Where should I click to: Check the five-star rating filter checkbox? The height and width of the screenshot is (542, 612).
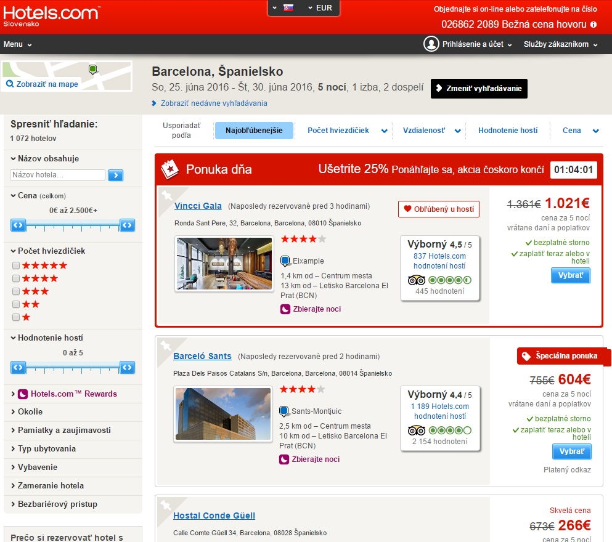[x=16, y=265]
